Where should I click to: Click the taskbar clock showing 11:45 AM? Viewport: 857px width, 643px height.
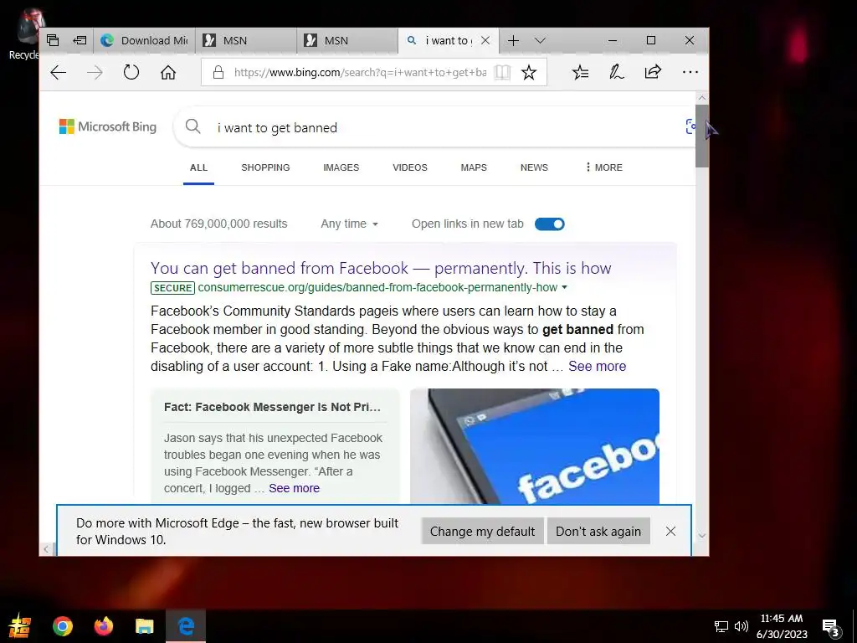(x=782, y=626)
